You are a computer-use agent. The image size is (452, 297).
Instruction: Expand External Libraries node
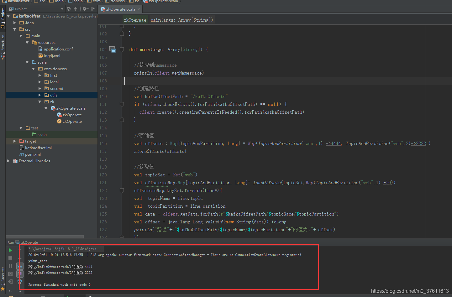coord(8,161)
